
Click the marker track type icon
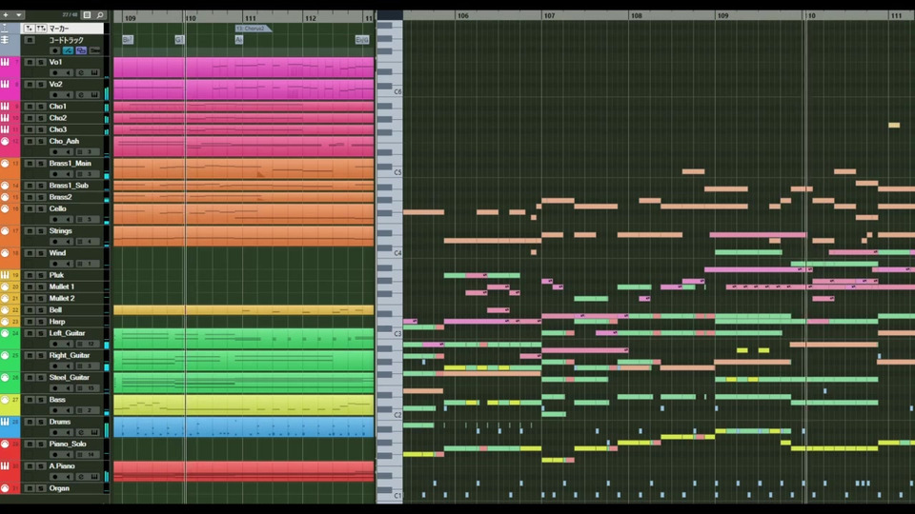pyautogui.click(x=5, y=28)
